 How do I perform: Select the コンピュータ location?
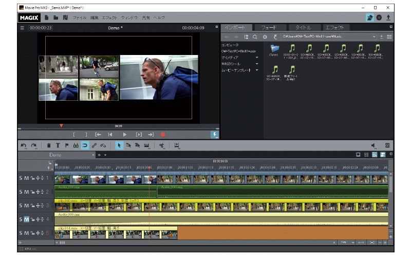(x=230, y=45)
